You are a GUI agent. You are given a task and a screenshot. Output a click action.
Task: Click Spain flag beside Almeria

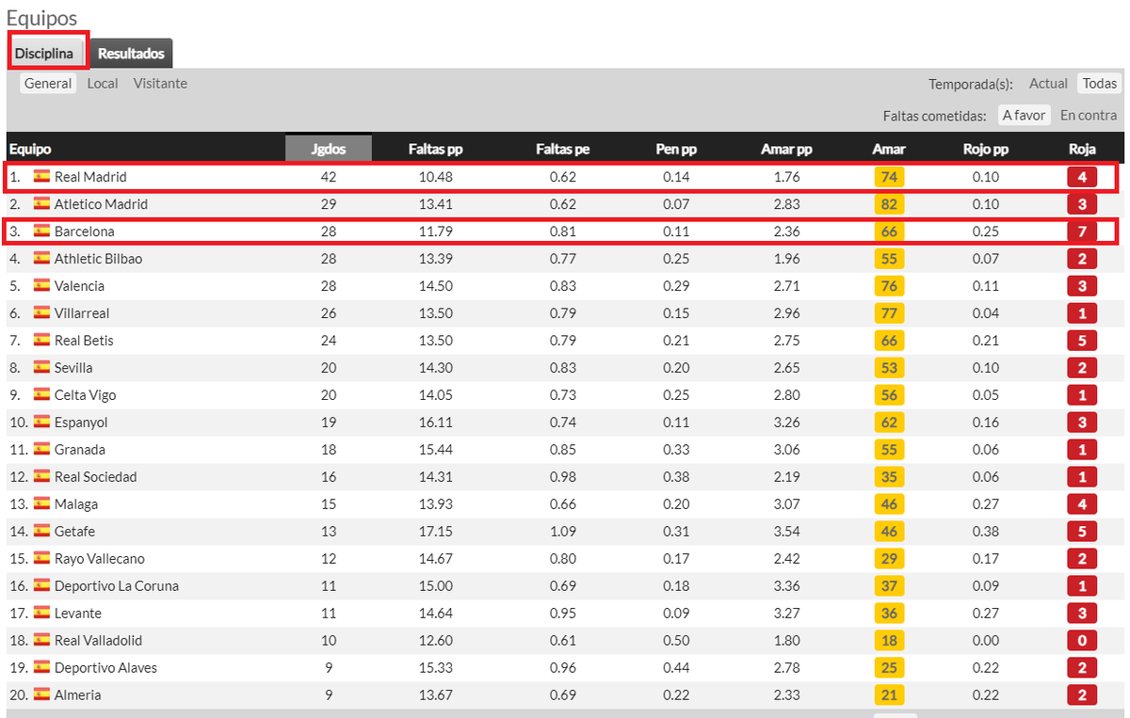tap(41, 694)
